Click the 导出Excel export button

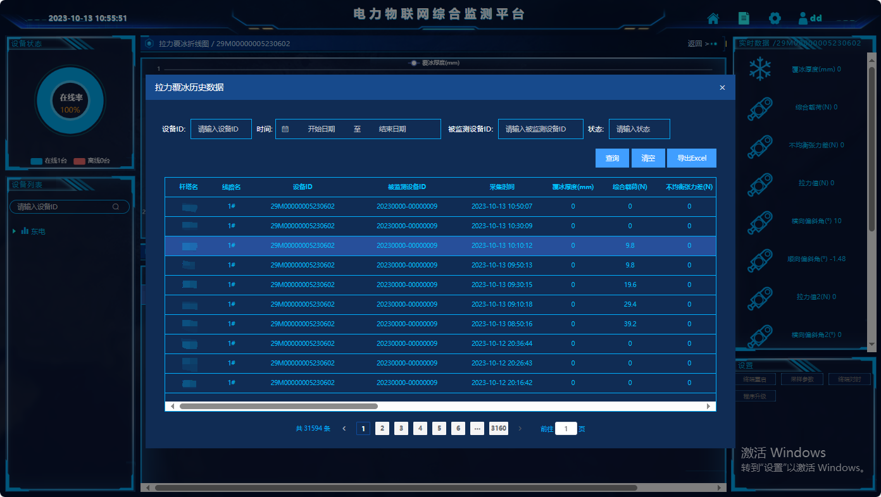692,158
